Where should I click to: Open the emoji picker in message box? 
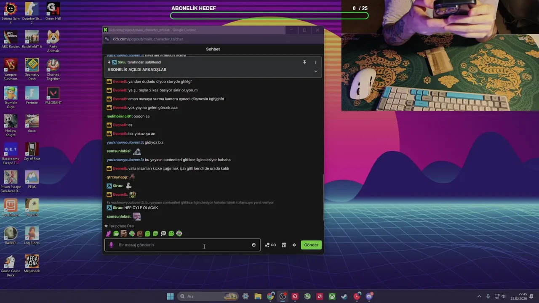tap(253, 245)
